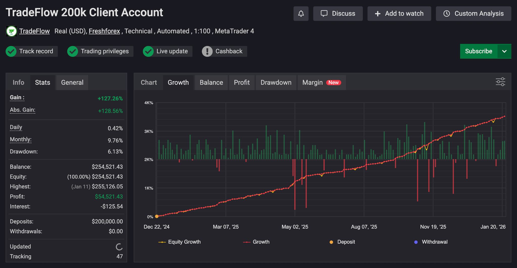This screenshot has height=268, width=517.
Task: Click the Track record green checkmark
Action: [11, 51]
